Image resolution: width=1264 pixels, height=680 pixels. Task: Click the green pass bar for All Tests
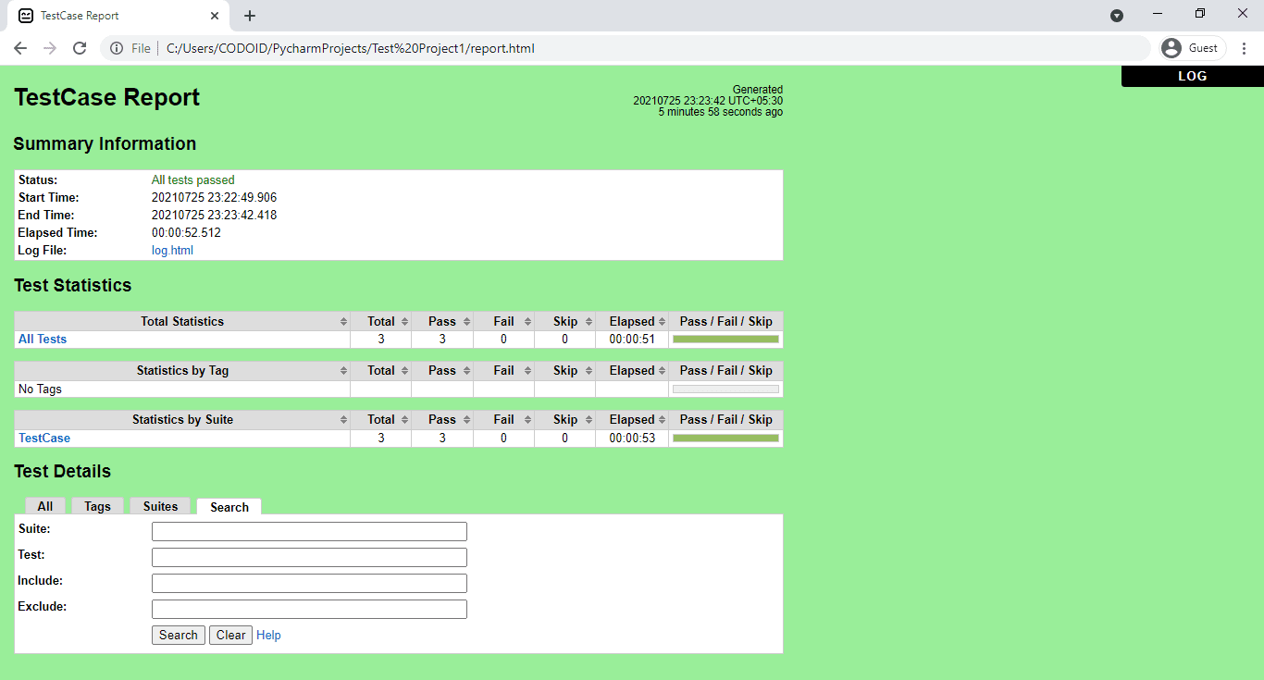click(725, 339)
